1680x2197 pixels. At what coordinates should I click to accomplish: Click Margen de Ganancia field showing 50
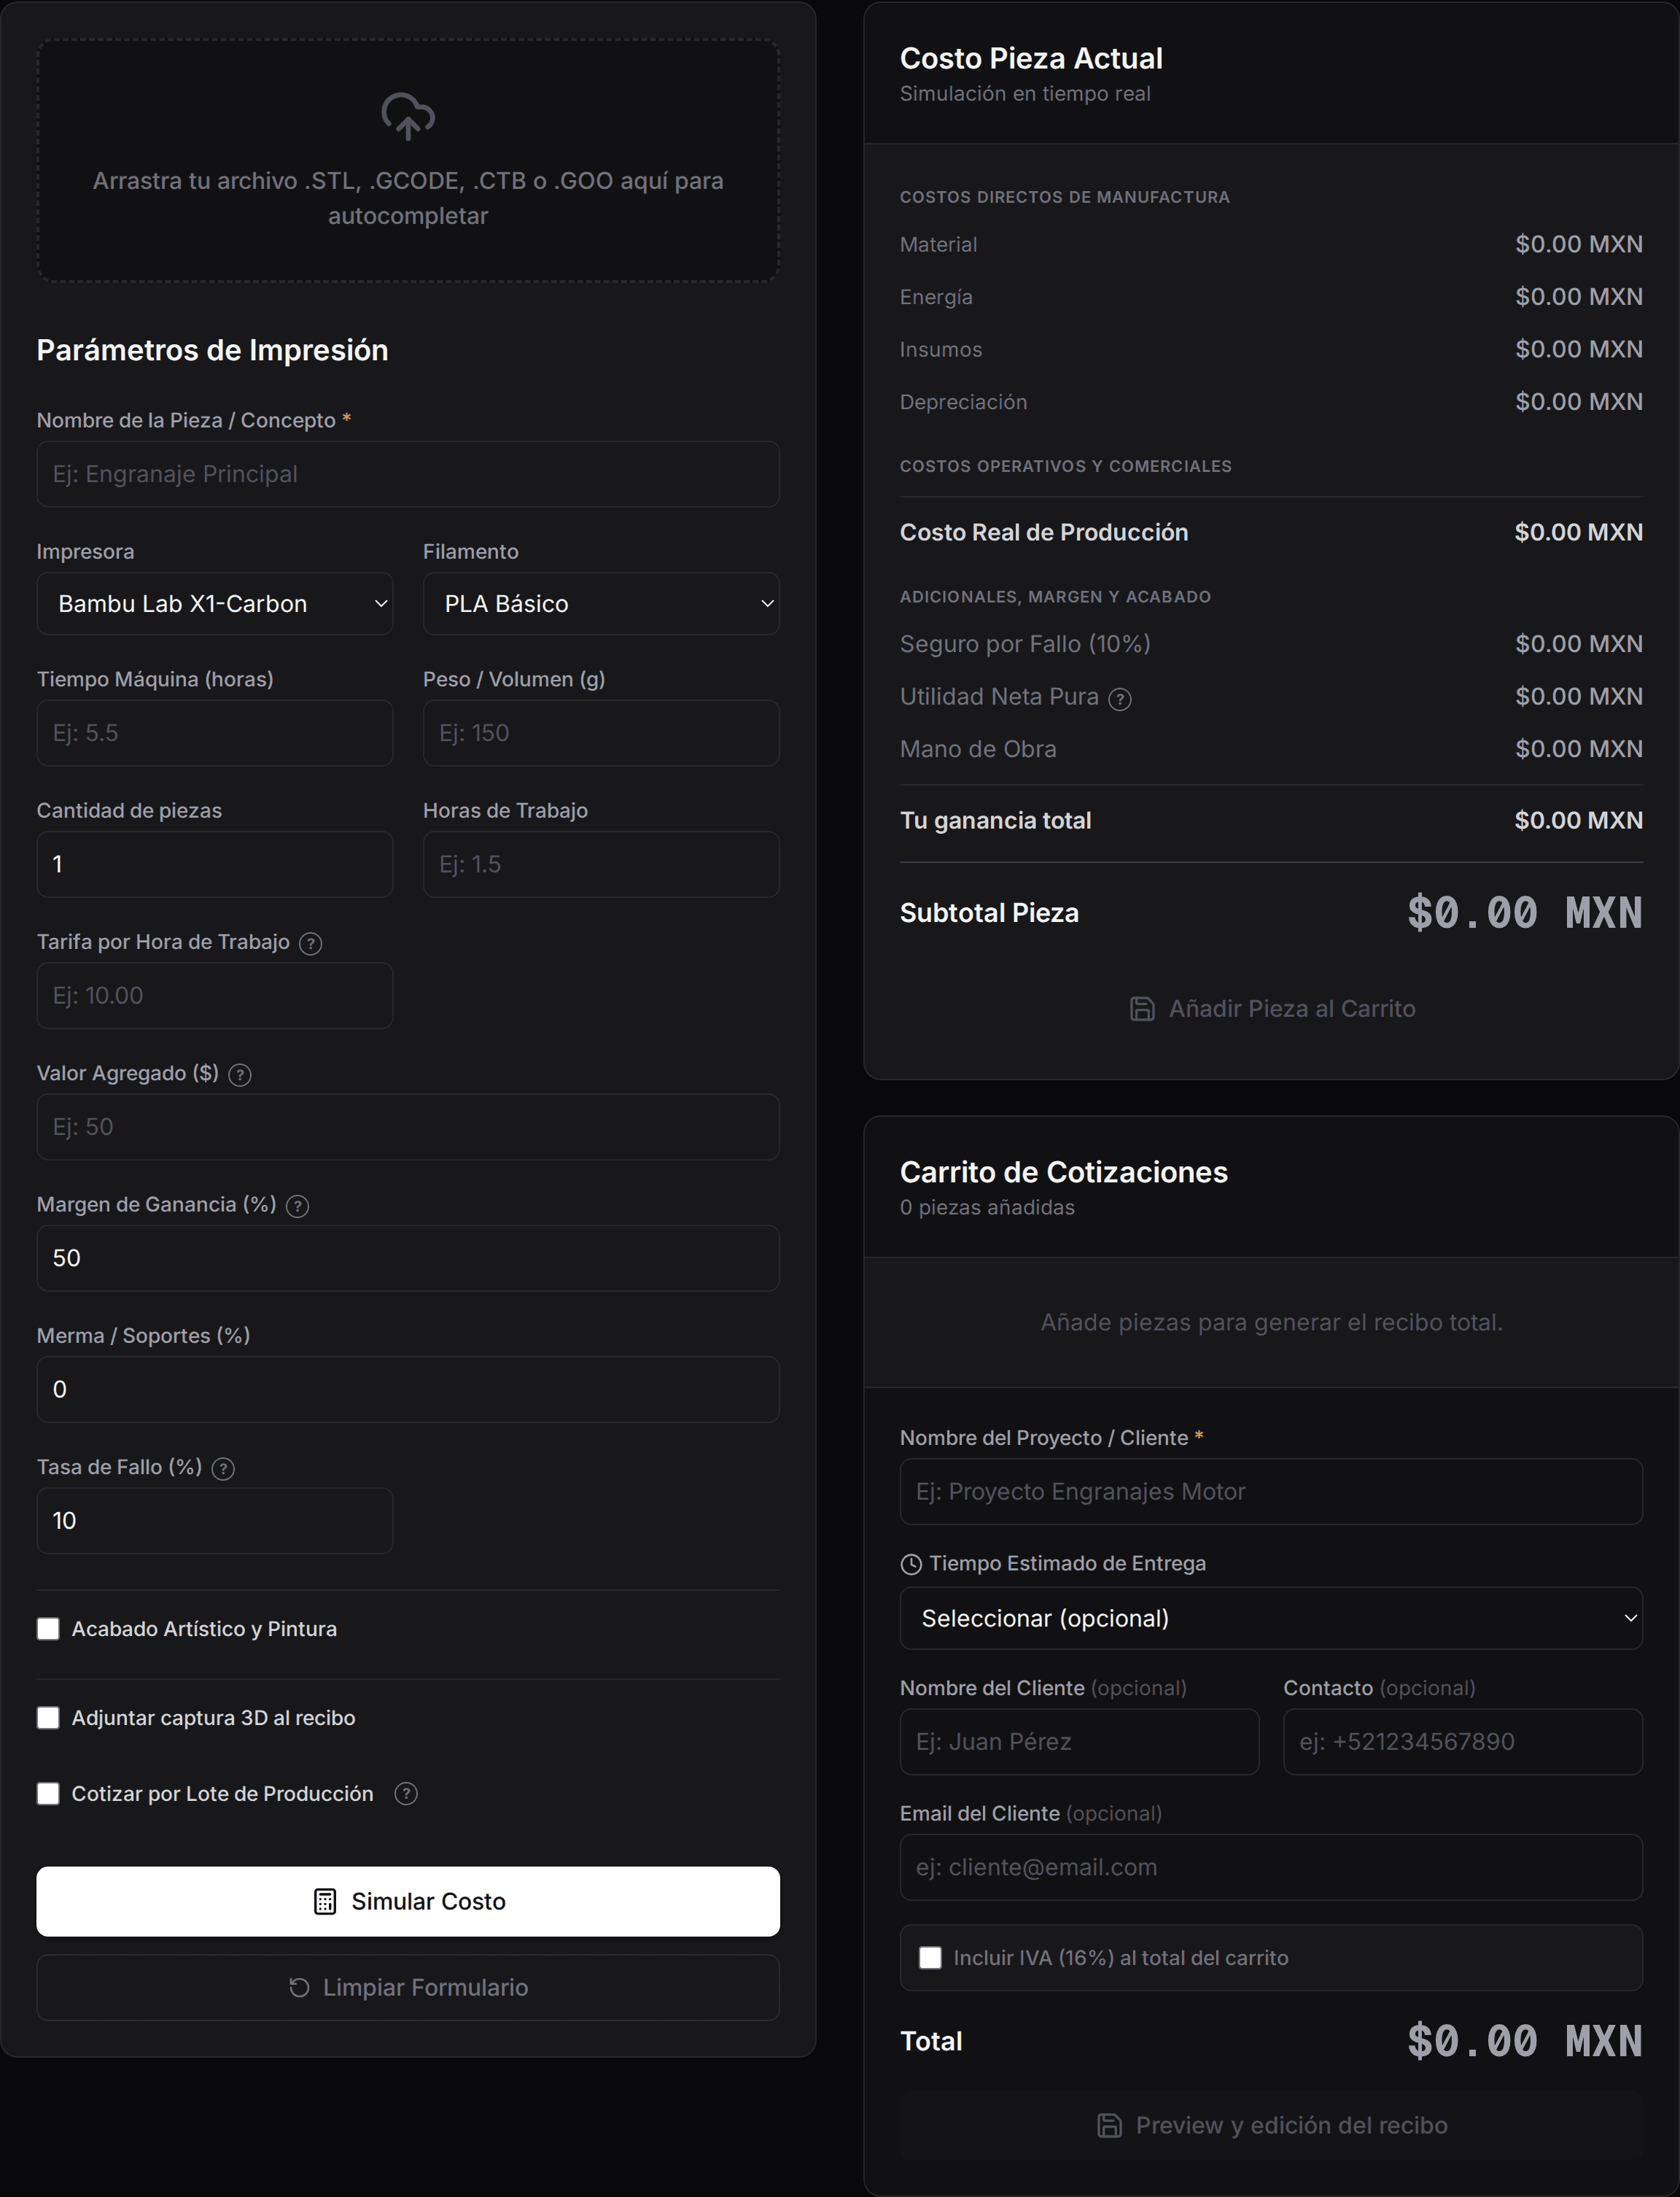(408, 1258)
